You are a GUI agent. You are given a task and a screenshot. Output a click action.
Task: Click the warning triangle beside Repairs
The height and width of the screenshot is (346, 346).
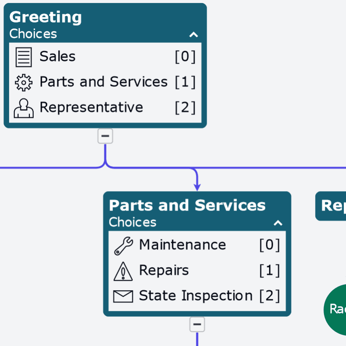coord(123,270)
